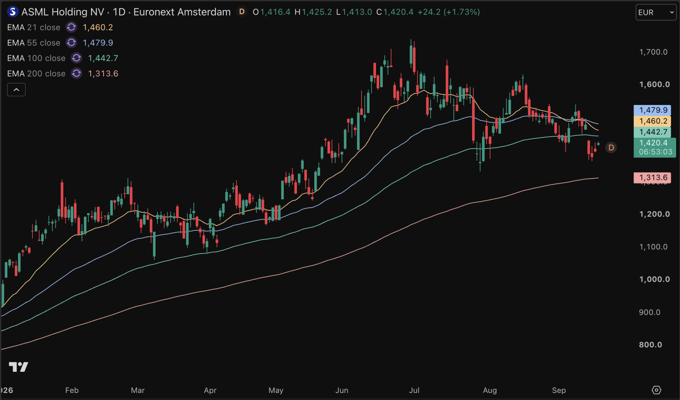The width and height of the screenshot is (680, 400).
Task: Select the EMA 200 close indicator label
Action: (x=36, y=74)
